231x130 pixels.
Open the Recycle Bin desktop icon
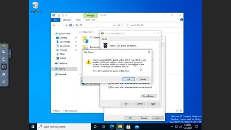[35, 7]
